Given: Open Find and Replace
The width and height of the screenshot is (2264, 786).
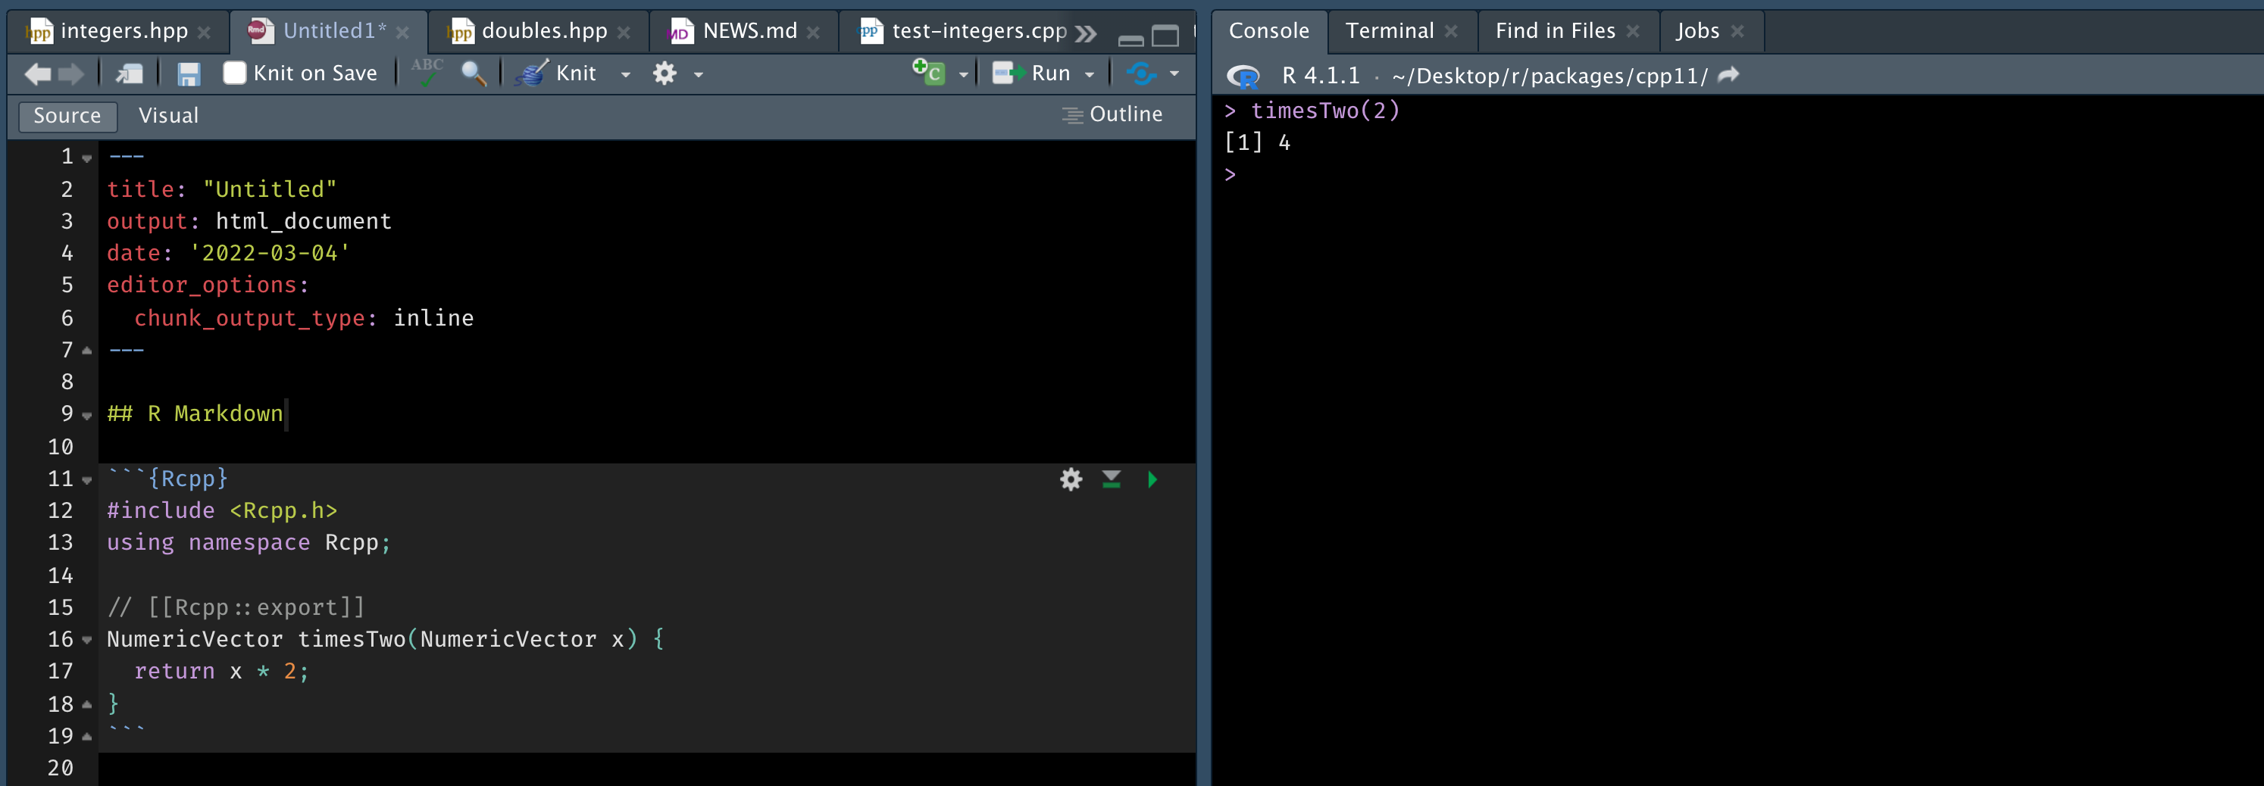Looking at the screenshot, I should (474, 73).
